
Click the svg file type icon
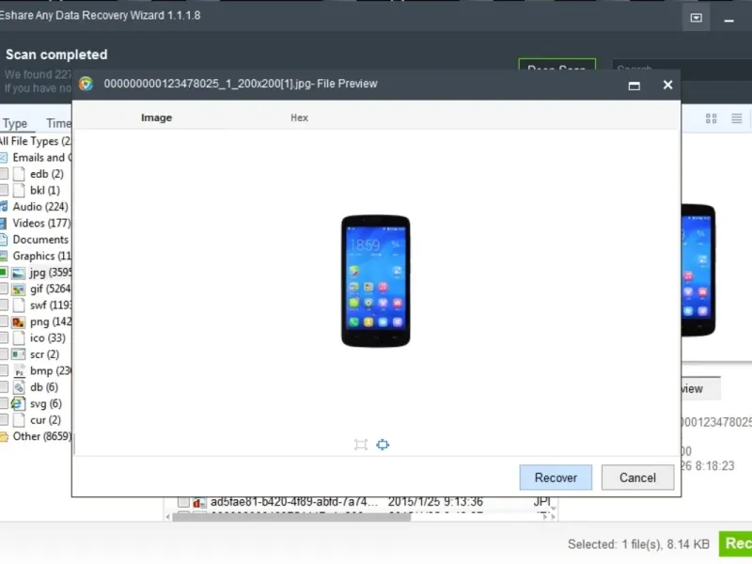[x=18, y=403]
